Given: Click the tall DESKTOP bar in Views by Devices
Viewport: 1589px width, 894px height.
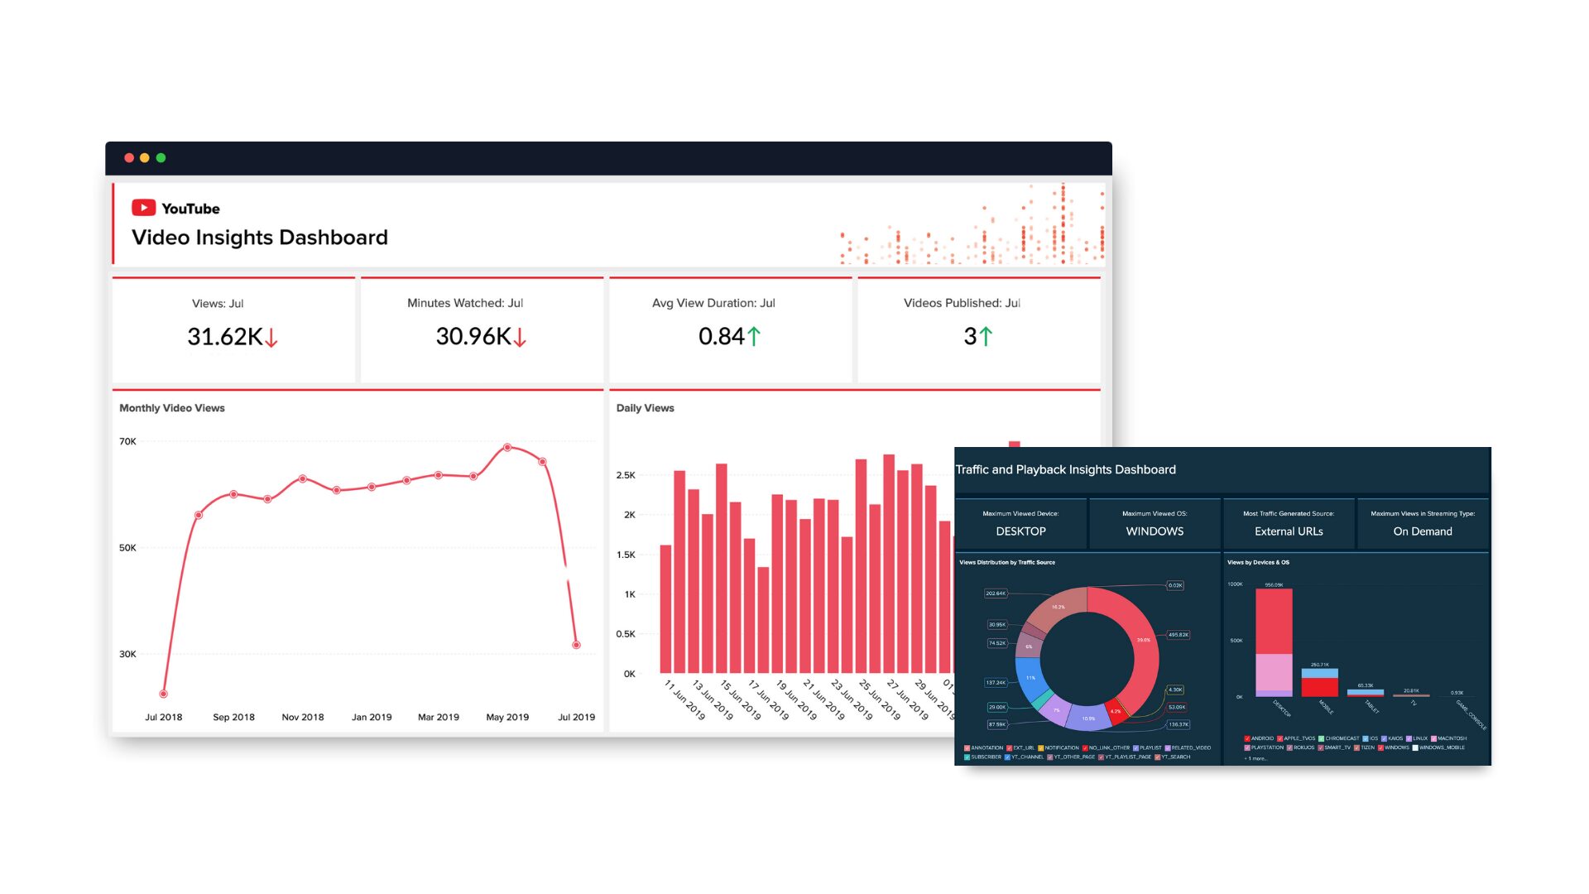Looking at the screenshot, I should [x=1274, y=642].
